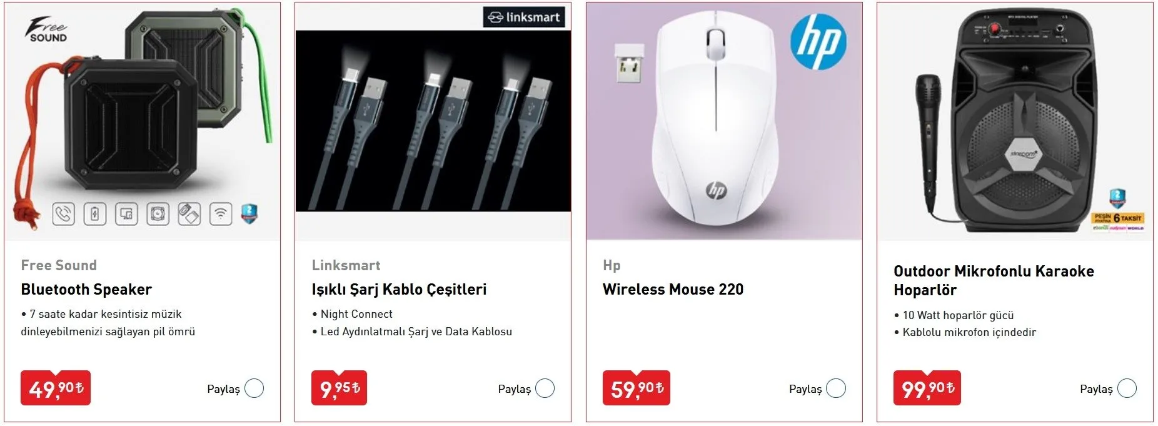The height and width of the screenshot is (426, 1158).
Task: Click the lighted charging cables product image
Action: click(x=433, y=121)
